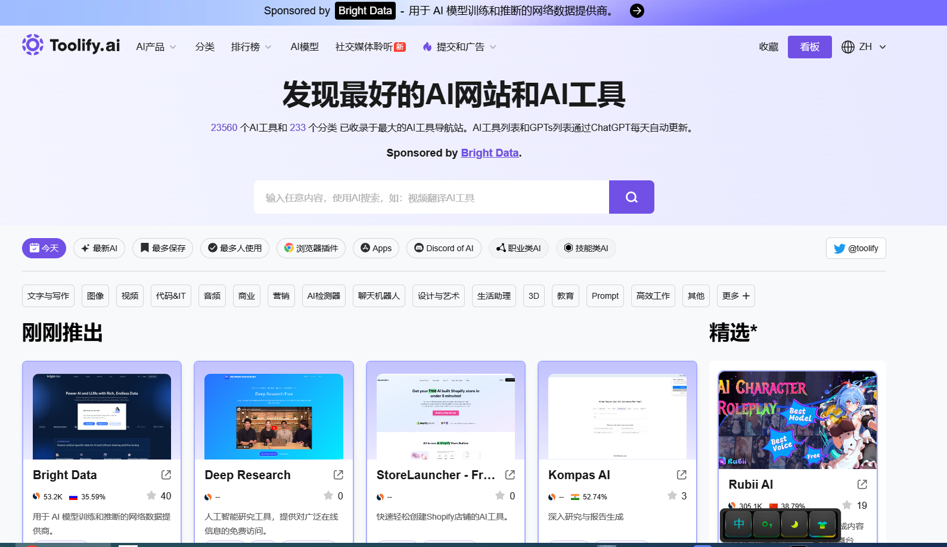Image resolution: width=947 pixels, height=547 pixels.
Task: Follow the Bright Data sponsored link
Action: 489,153
